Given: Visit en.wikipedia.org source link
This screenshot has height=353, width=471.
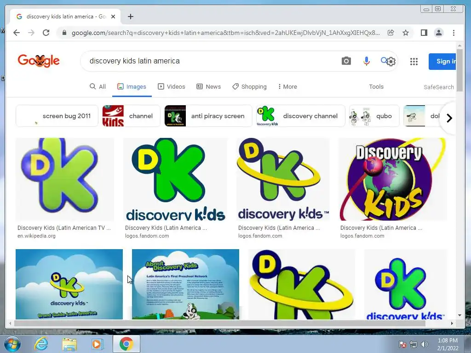Looking at the screenshot, I should click(36, 236).
